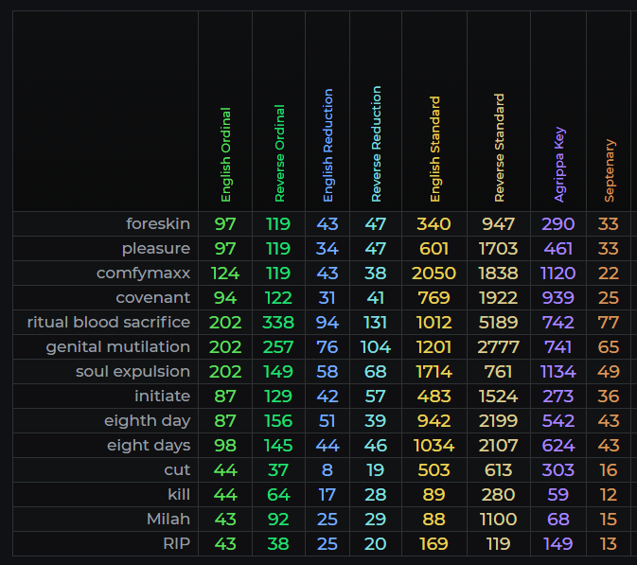Screen dimensions: 637x565
Task: Click Septenary value 13 for RIP
Action: [x=609, y=544]
